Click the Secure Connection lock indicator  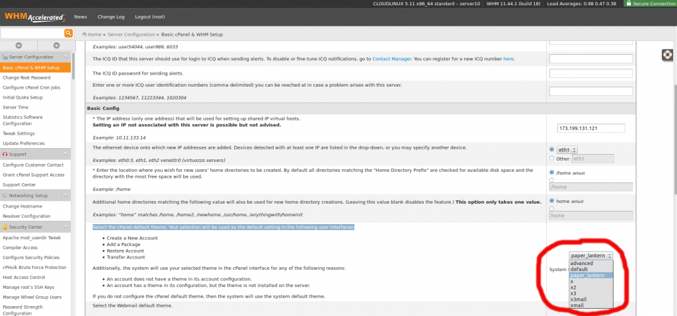[651, 3]
